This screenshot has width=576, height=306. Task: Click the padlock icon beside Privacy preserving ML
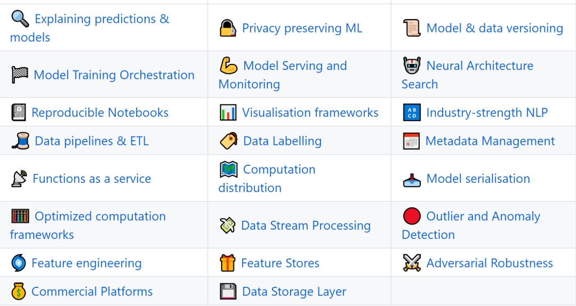tap(228, 28)
